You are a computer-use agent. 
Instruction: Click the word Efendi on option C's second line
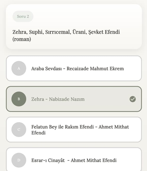[x=39, y=133]
